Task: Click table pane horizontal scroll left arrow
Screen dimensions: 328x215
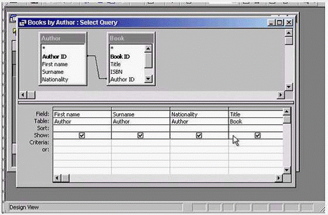Action: tap(23, 95)
